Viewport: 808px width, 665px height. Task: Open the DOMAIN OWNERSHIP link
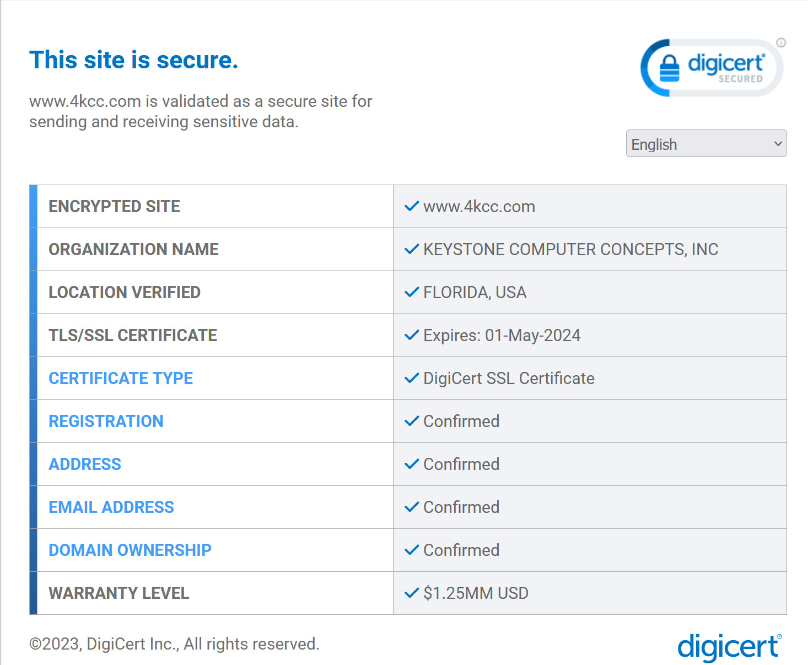point(130,550)
